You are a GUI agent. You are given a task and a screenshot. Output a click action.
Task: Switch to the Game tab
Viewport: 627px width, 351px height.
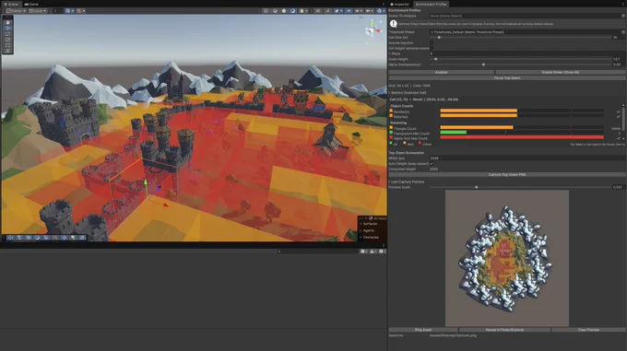[31, 4]
